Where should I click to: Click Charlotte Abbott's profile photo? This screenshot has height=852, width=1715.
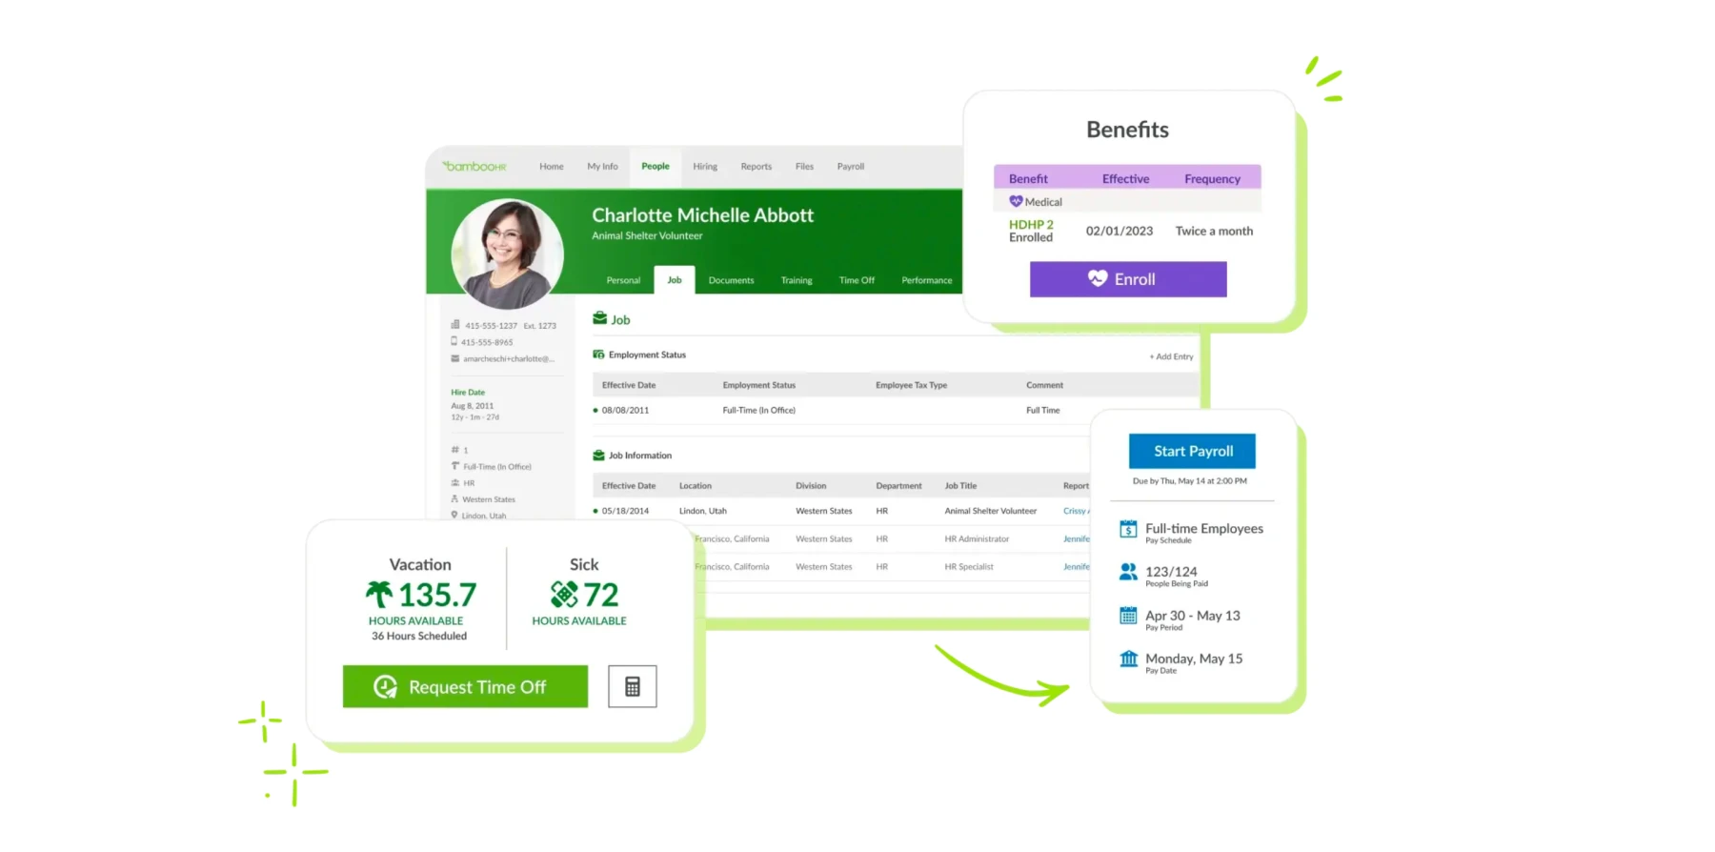507,254
